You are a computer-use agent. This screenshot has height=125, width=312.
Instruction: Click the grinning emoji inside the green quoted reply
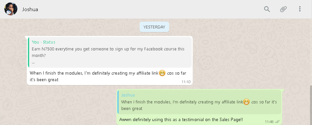(x=246, y=102)
